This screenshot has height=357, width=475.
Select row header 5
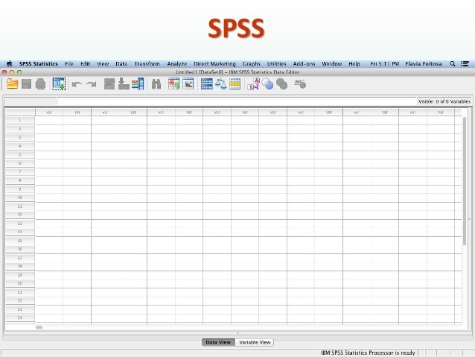(20, 155)
